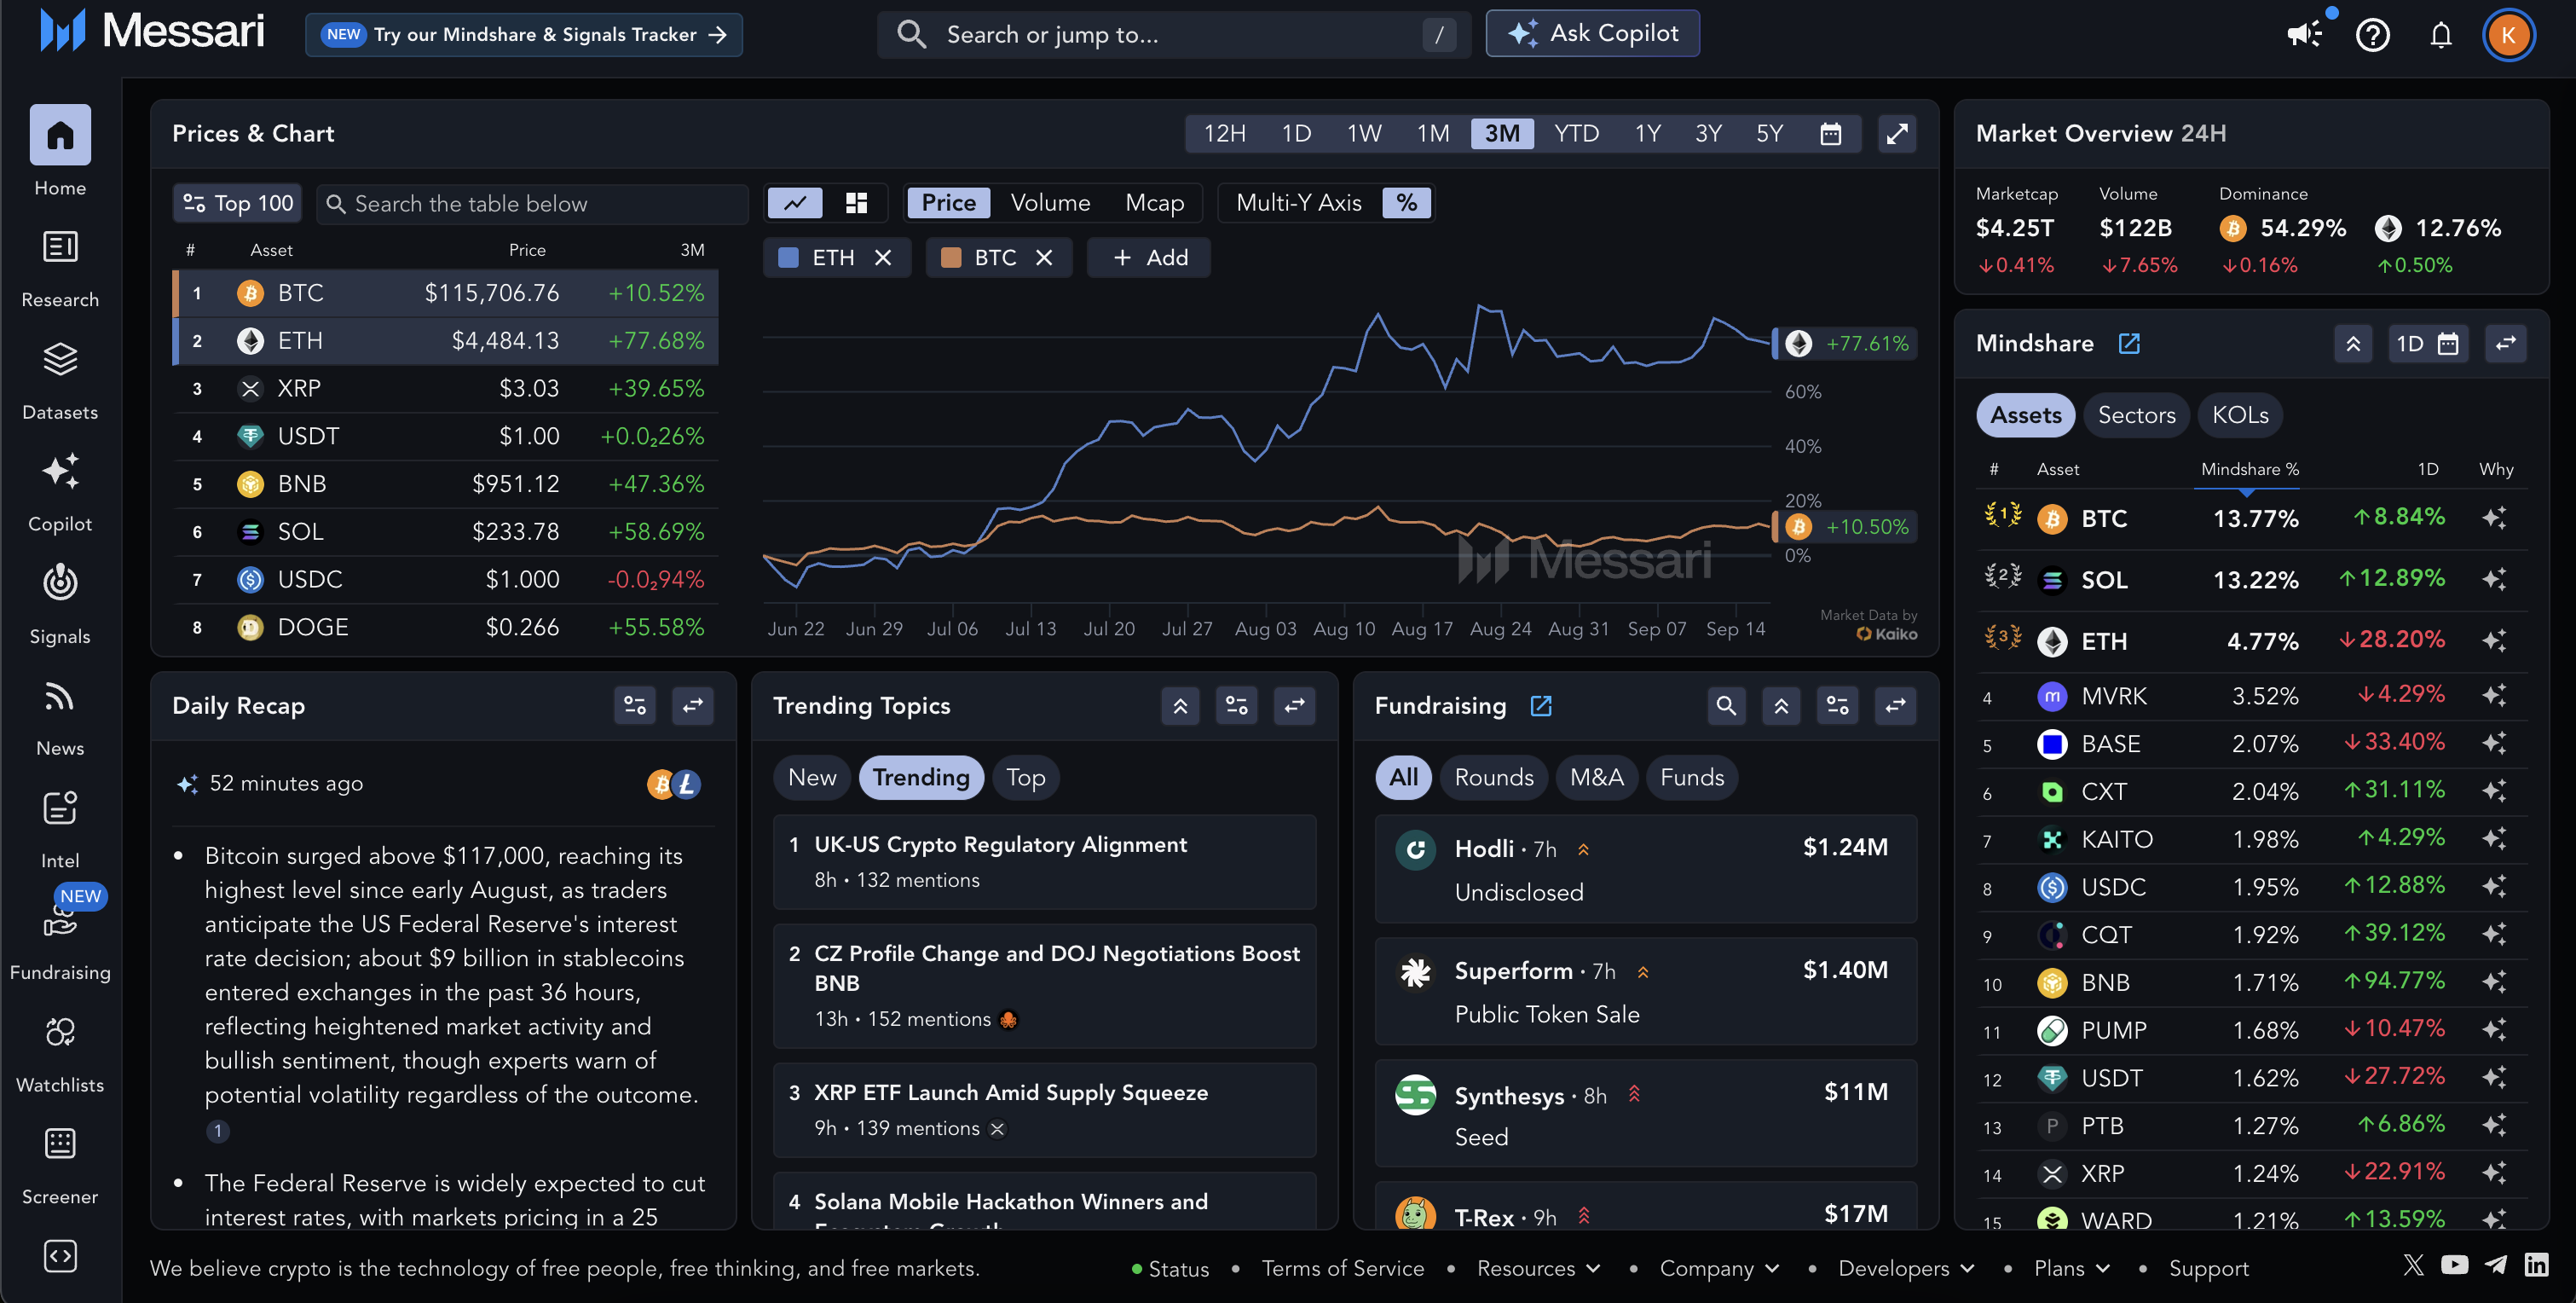Collapse the Trending Topics panel
Screen dimensions: 2576x1303
[x=1180, y=705]
